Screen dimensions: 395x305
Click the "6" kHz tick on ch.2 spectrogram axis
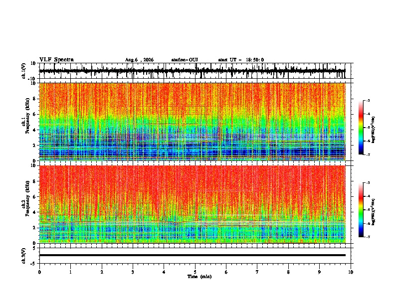point(34,197)
